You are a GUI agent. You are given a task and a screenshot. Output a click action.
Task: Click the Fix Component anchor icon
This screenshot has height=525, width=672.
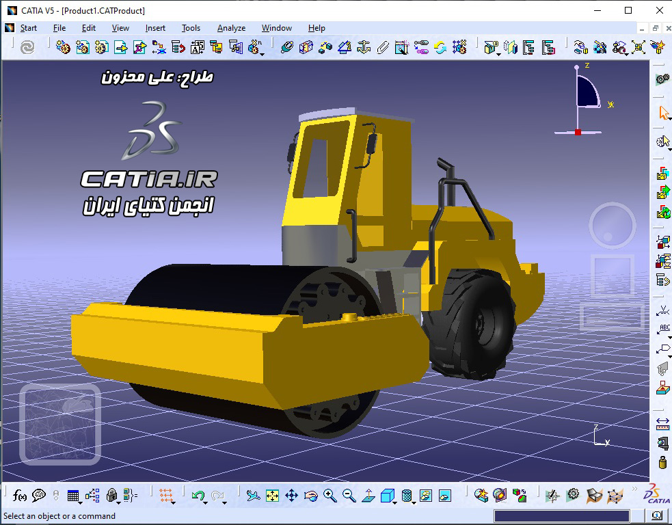click(364, 47)
